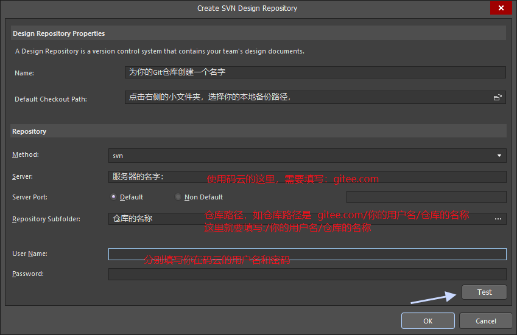
Task: Click the Repository section header
Action: [258, 131]
